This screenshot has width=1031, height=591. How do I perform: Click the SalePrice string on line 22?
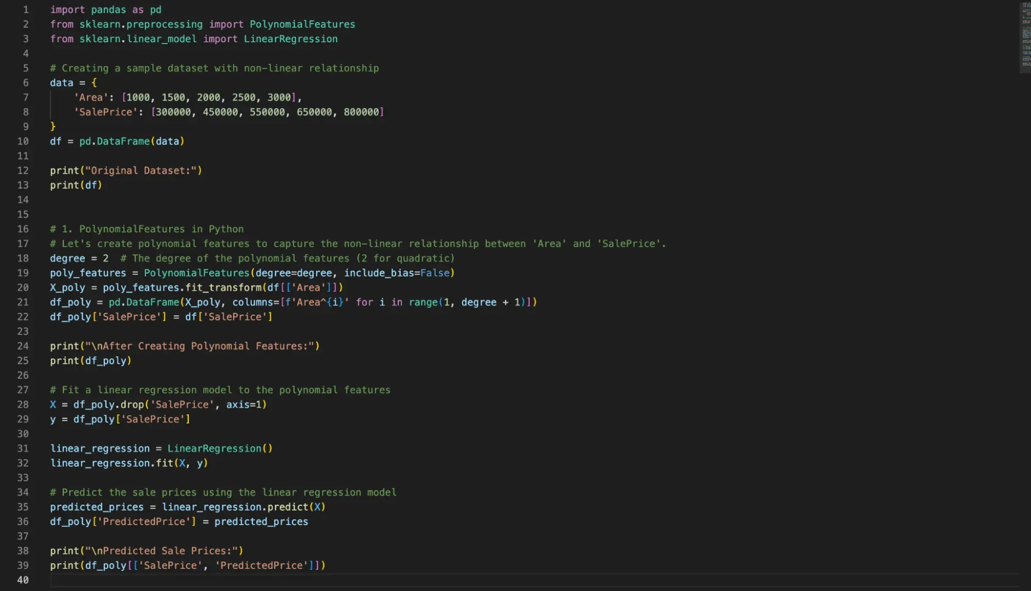(x=129, y=316)
